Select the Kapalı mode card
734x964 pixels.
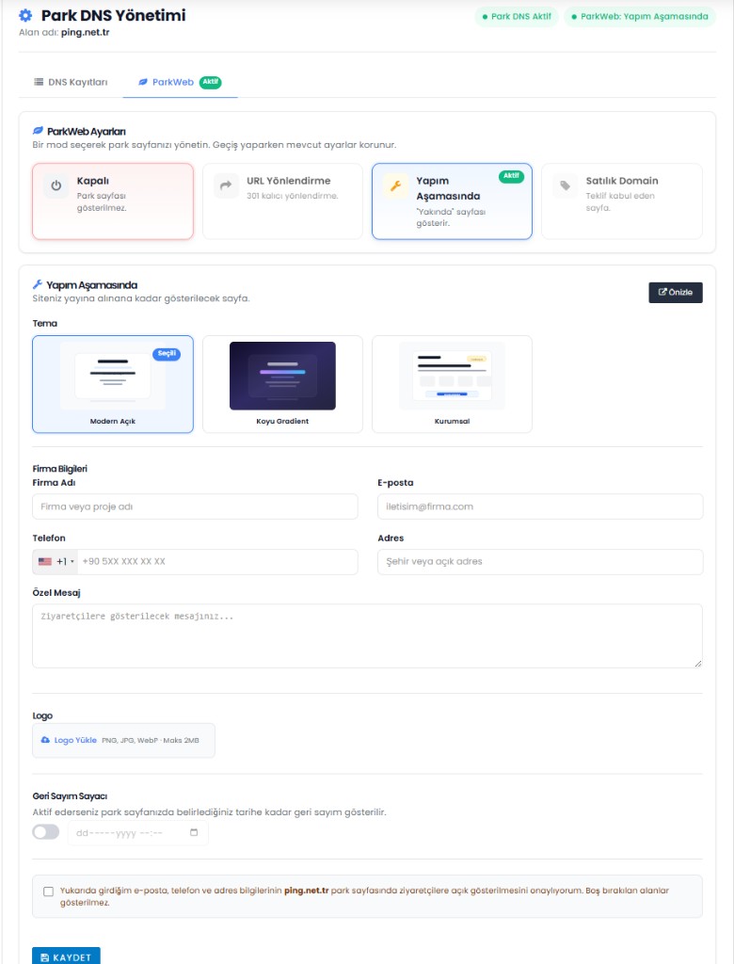(x=113, y=201)
